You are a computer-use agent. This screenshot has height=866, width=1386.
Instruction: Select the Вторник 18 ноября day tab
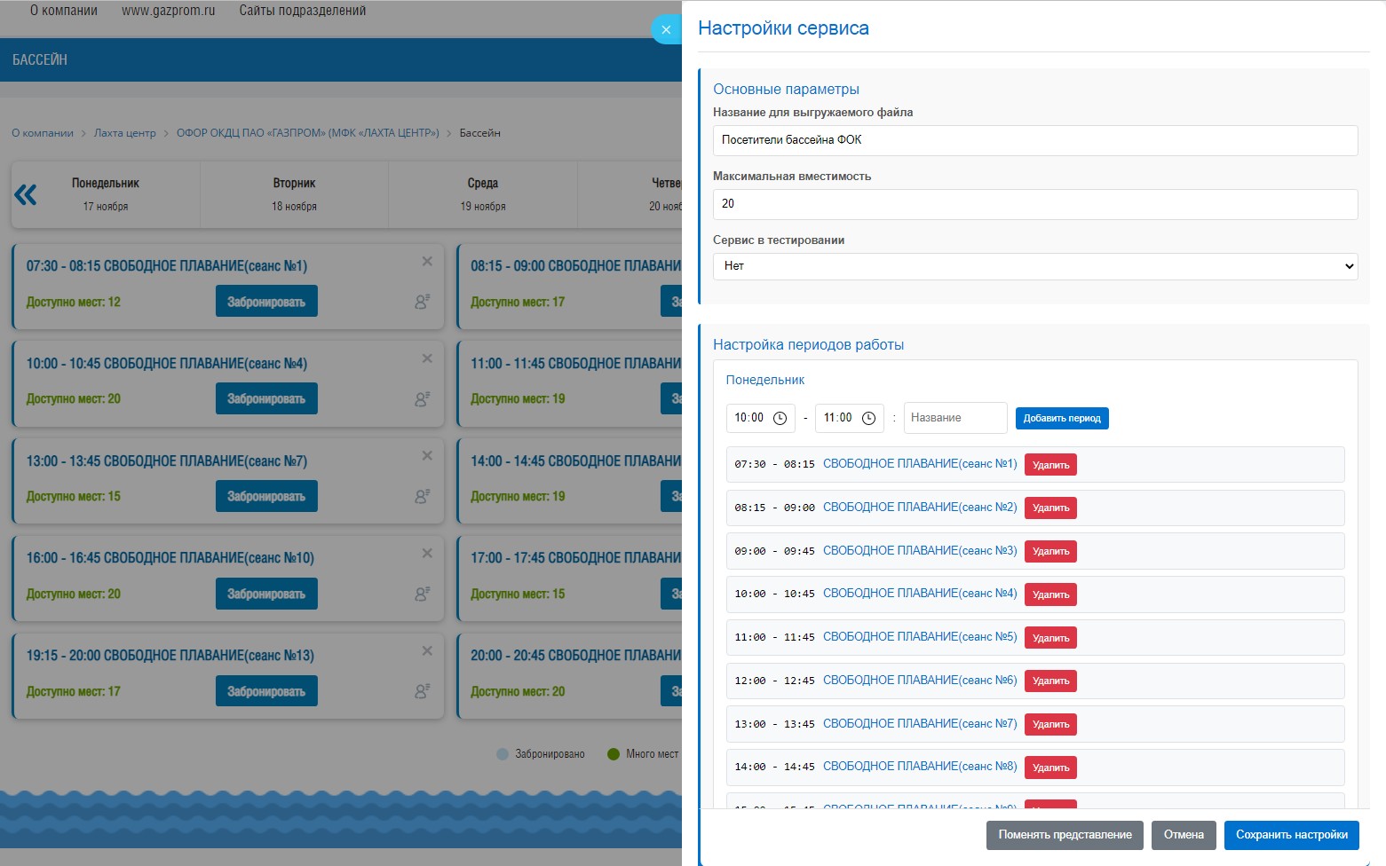point(294,194)
